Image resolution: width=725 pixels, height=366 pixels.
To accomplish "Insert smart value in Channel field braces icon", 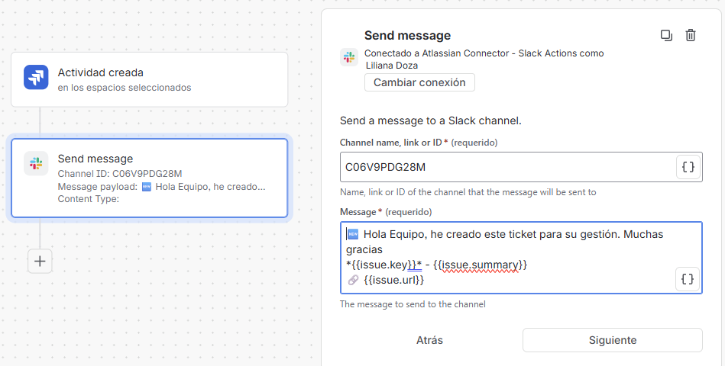I will point(688,167).
